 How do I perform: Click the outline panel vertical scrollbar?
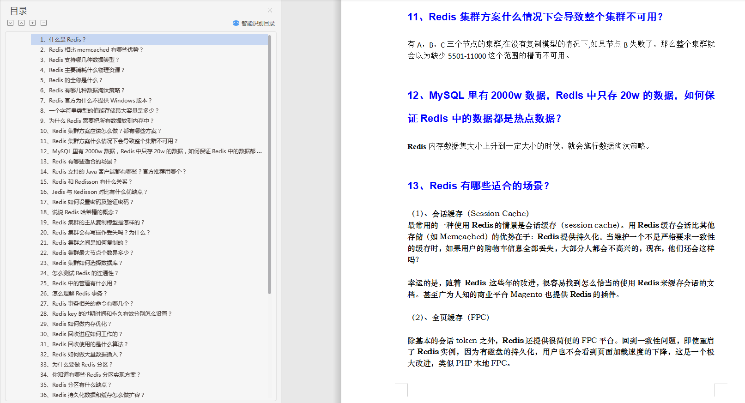coord(269,164)
